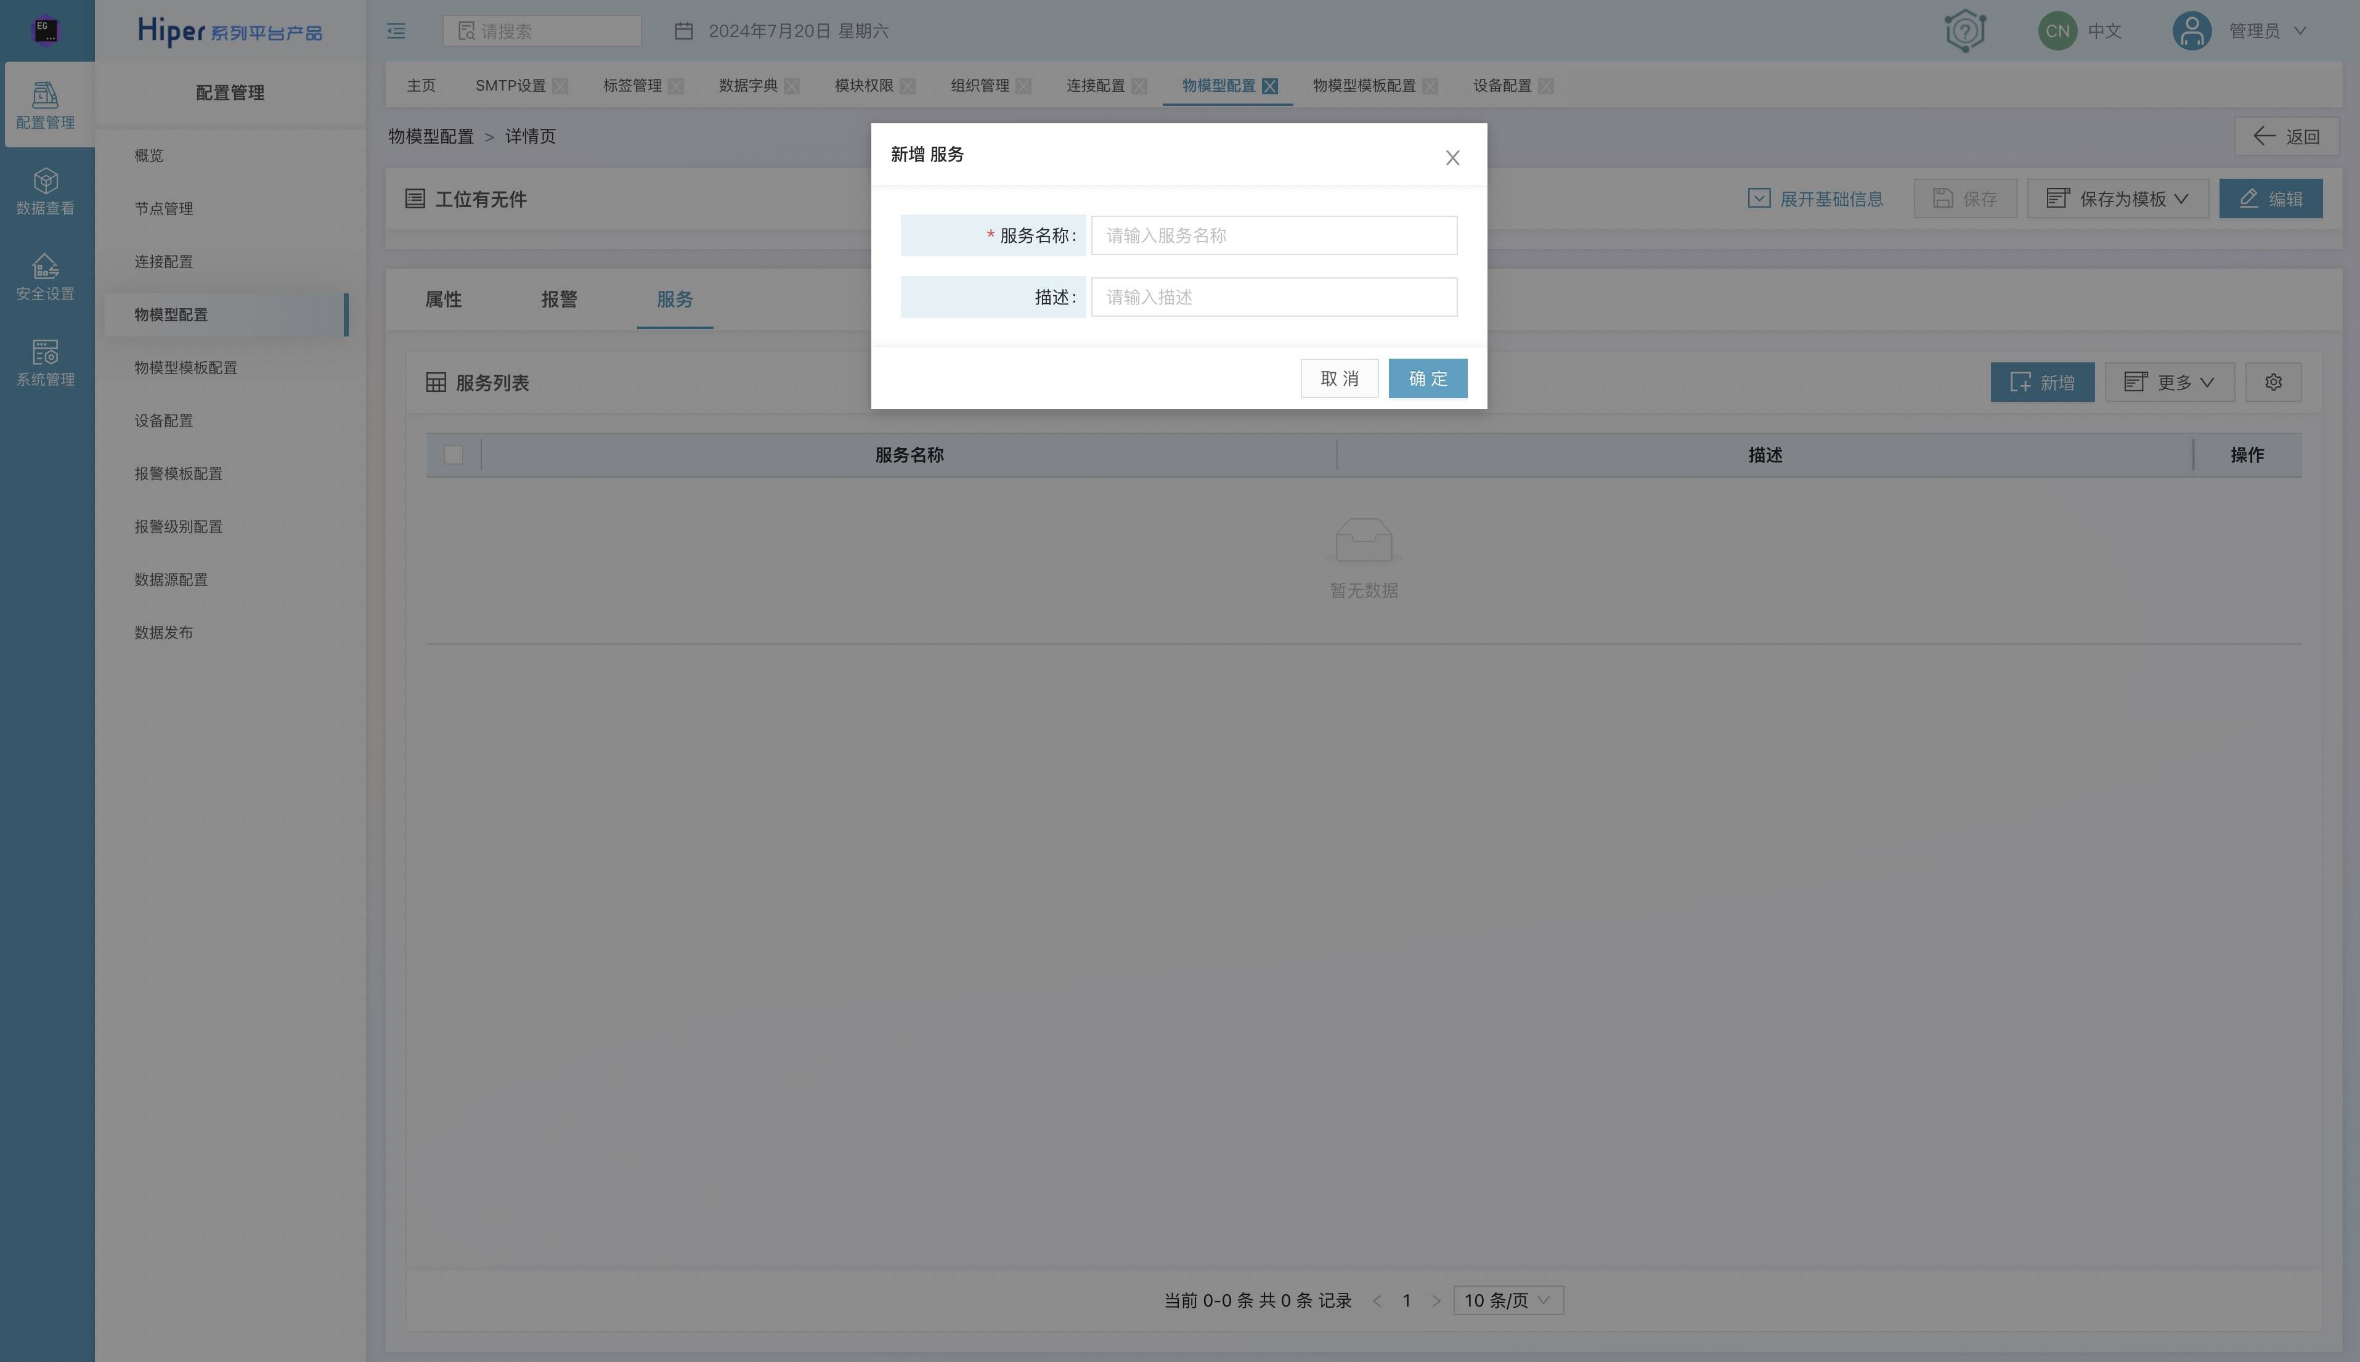
Task: Switch to the 报警 tab
Action: 559,300
